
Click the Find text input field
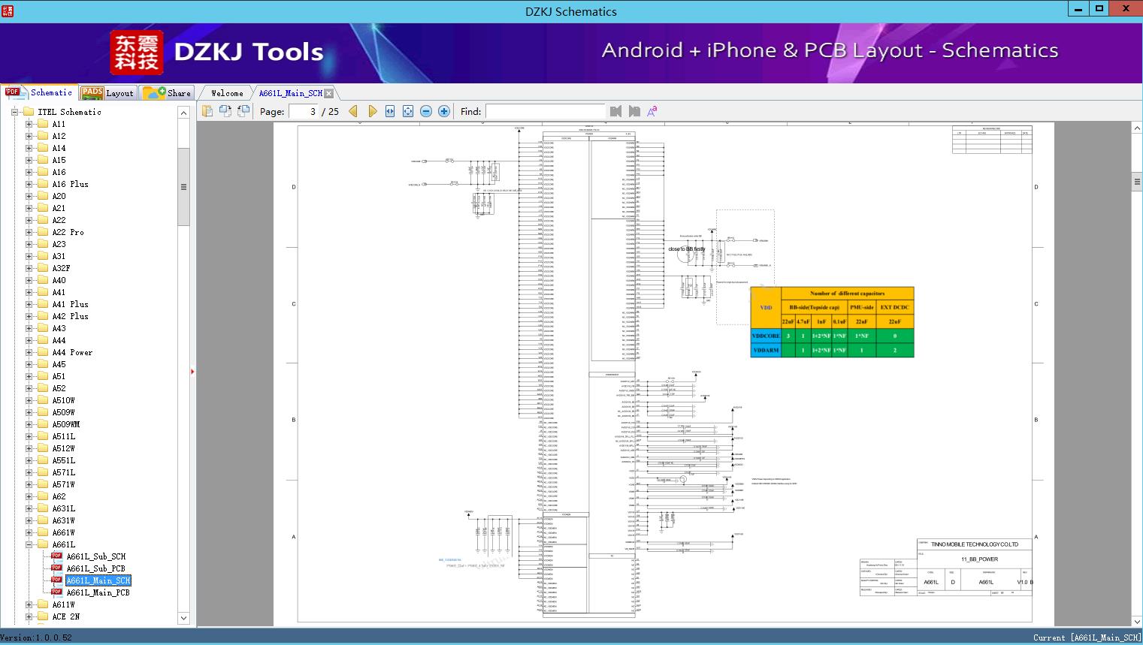(545, 111)
